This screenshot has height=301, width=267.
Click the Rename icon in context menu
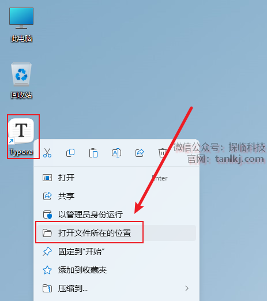pyautogui.click(x=116, y=153)
